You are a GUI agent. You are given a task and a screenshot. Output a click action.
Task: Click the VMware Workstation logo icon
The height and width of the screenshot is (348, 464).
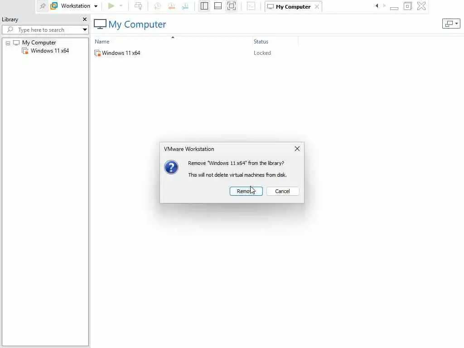click(54, 6)
